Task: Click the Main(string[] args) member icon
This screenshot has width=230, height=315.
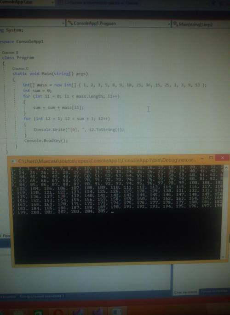Action: tap(175, 24)
